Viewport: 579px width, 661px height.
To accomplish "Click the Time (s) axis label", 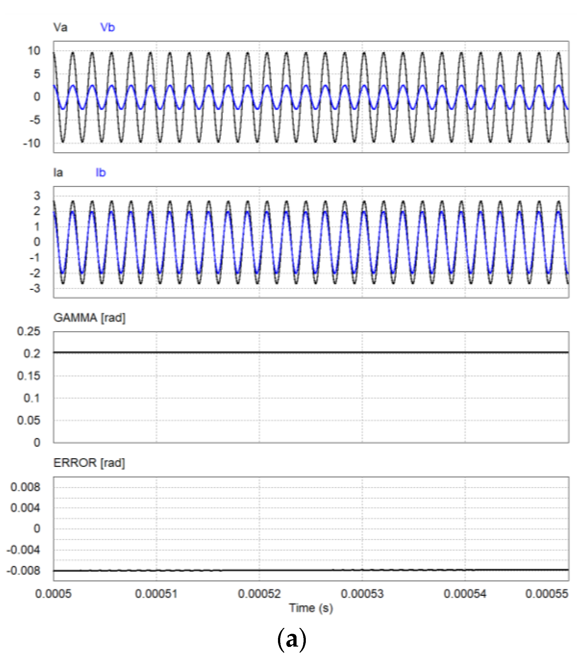I will coord(311,608).
